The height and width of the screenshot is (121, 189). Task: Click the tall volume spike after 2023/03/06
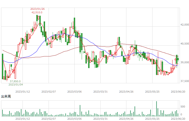pos(80,111)
